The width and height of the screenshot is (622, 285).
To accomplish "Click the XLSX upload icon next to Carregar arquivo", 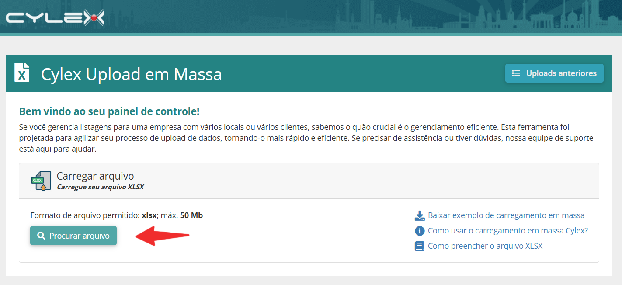I will [41, 181].
